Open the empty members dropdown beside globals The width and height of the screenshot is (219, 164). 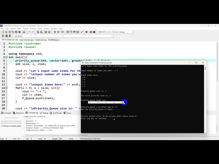(88, 36)
